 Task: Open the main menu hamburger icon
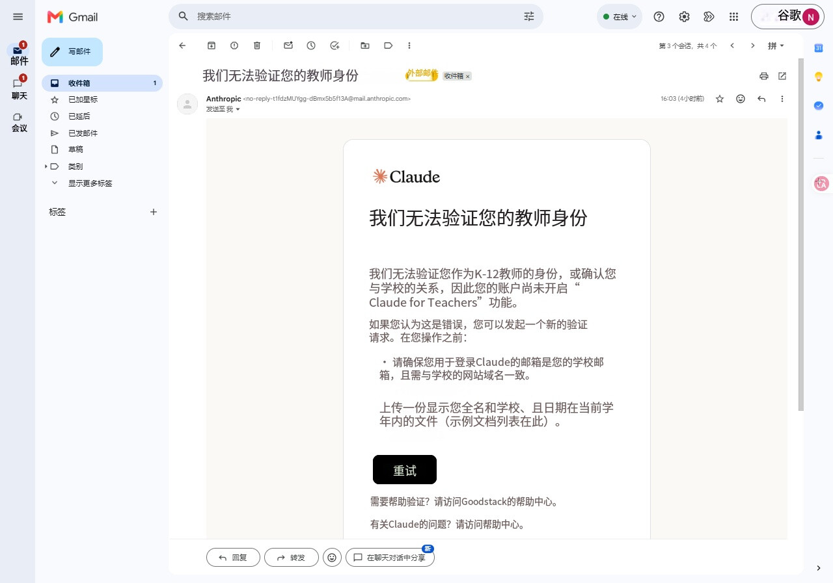point(18,17)
